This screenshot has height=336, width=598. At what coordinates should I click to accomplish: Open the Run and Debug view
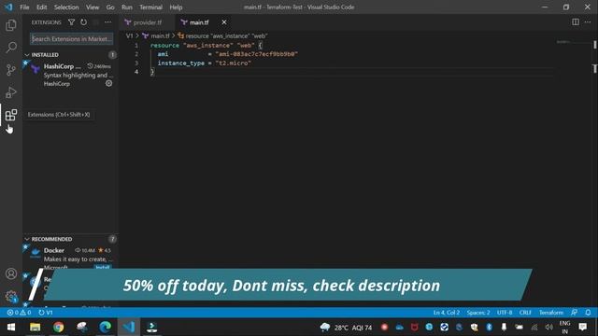11,92
